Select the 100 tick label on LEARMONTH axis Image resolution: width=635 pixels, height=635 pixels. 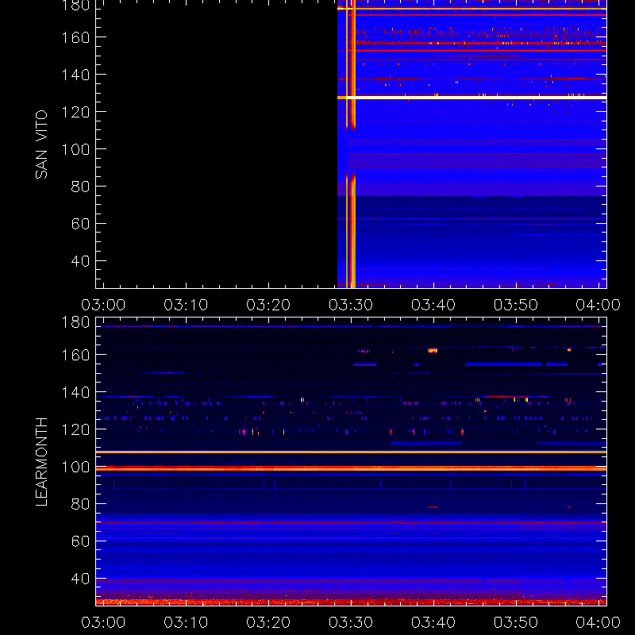[75, 468]
